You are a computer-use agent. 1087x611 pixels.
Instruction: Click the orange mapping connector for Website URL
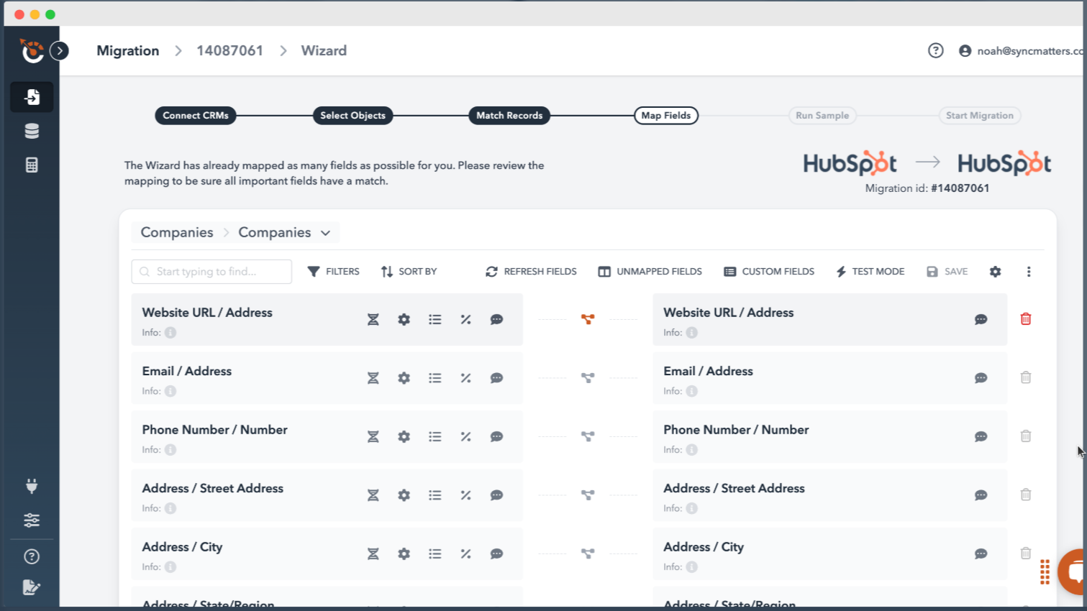588,319
